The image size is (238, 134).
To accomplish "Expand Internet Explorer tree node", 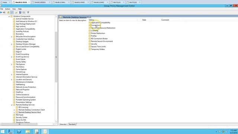I will (12, 74).
